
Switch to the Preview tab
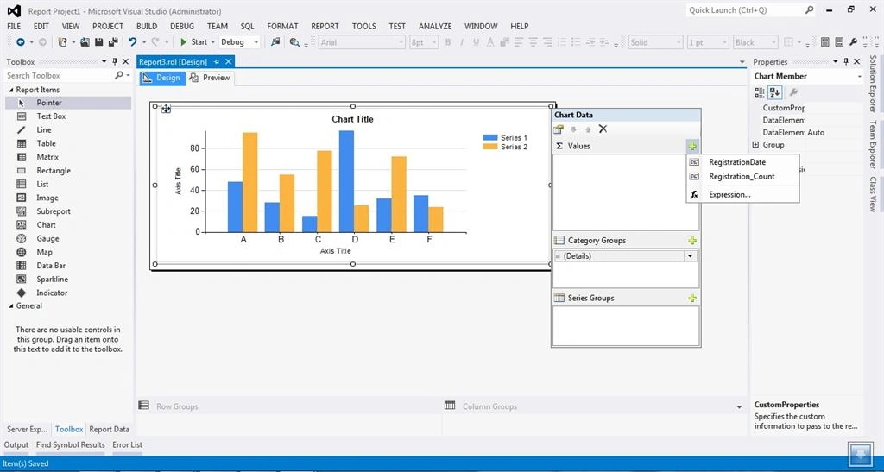tap(211, 78)
